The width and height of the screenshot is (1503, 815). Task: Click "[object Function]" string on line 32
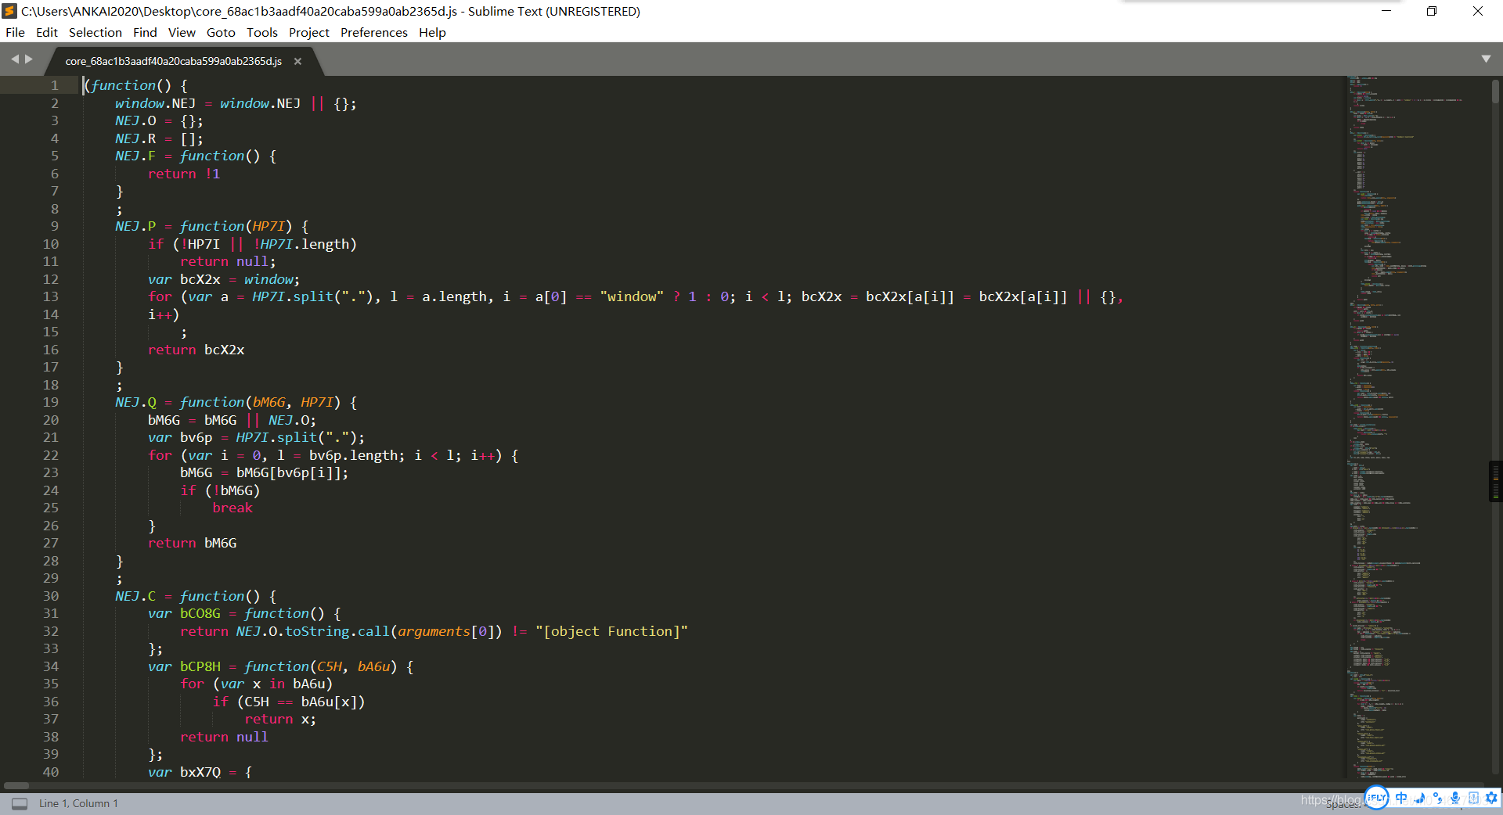[x=611, y=631]
